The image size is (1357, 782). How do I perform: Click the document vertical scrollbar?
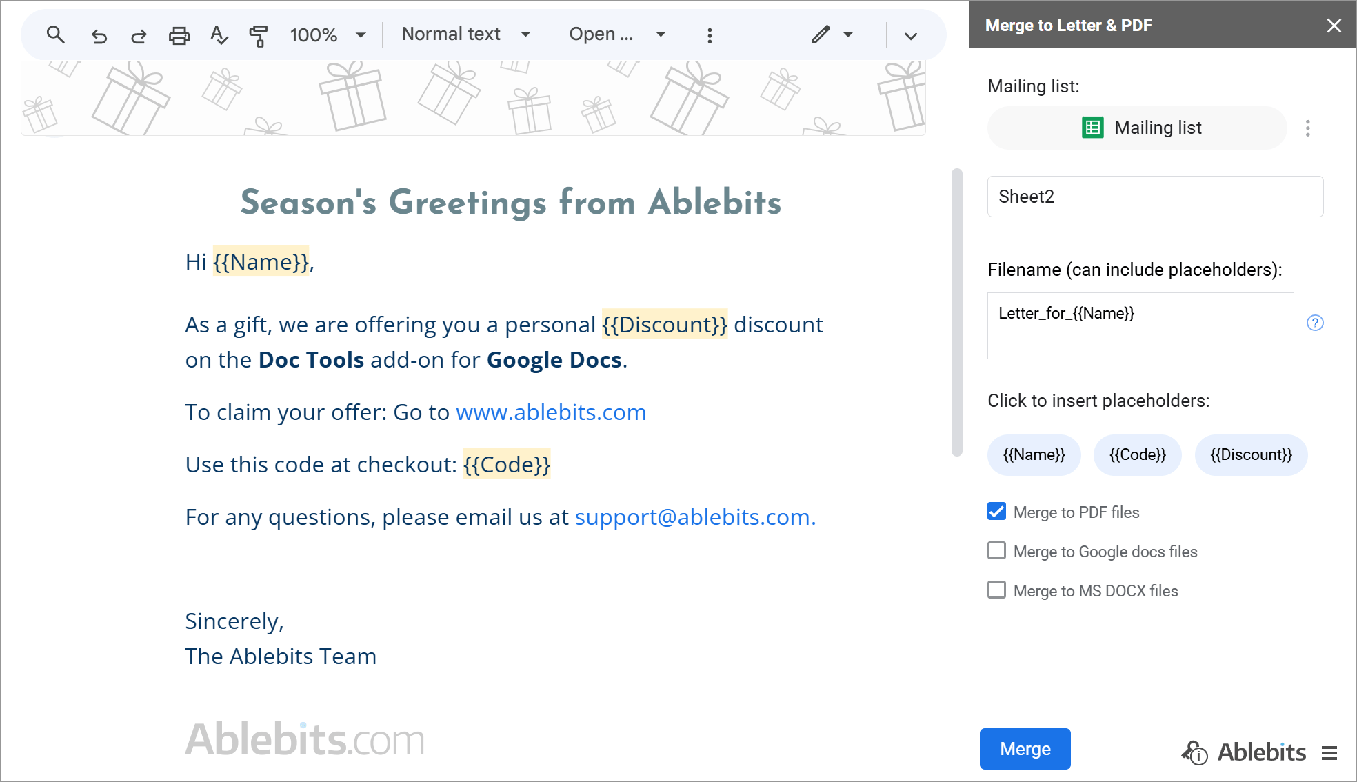(956, 312)
